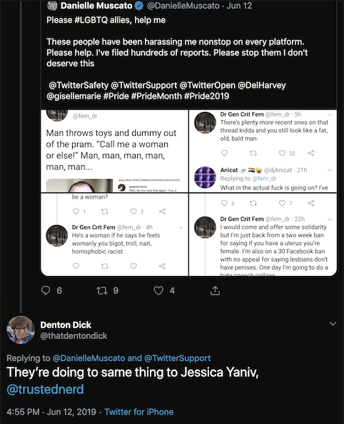Open Denton Dick's profile avatar

pos(21,330)
